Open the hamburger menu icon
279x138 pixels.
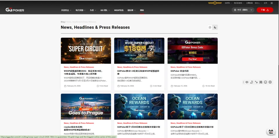click(x=271, y=3)
